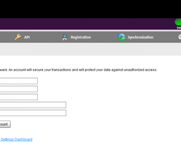Focus the lower wide text field
The height and width of the screenshot is (146, 181).
[33, 113]
